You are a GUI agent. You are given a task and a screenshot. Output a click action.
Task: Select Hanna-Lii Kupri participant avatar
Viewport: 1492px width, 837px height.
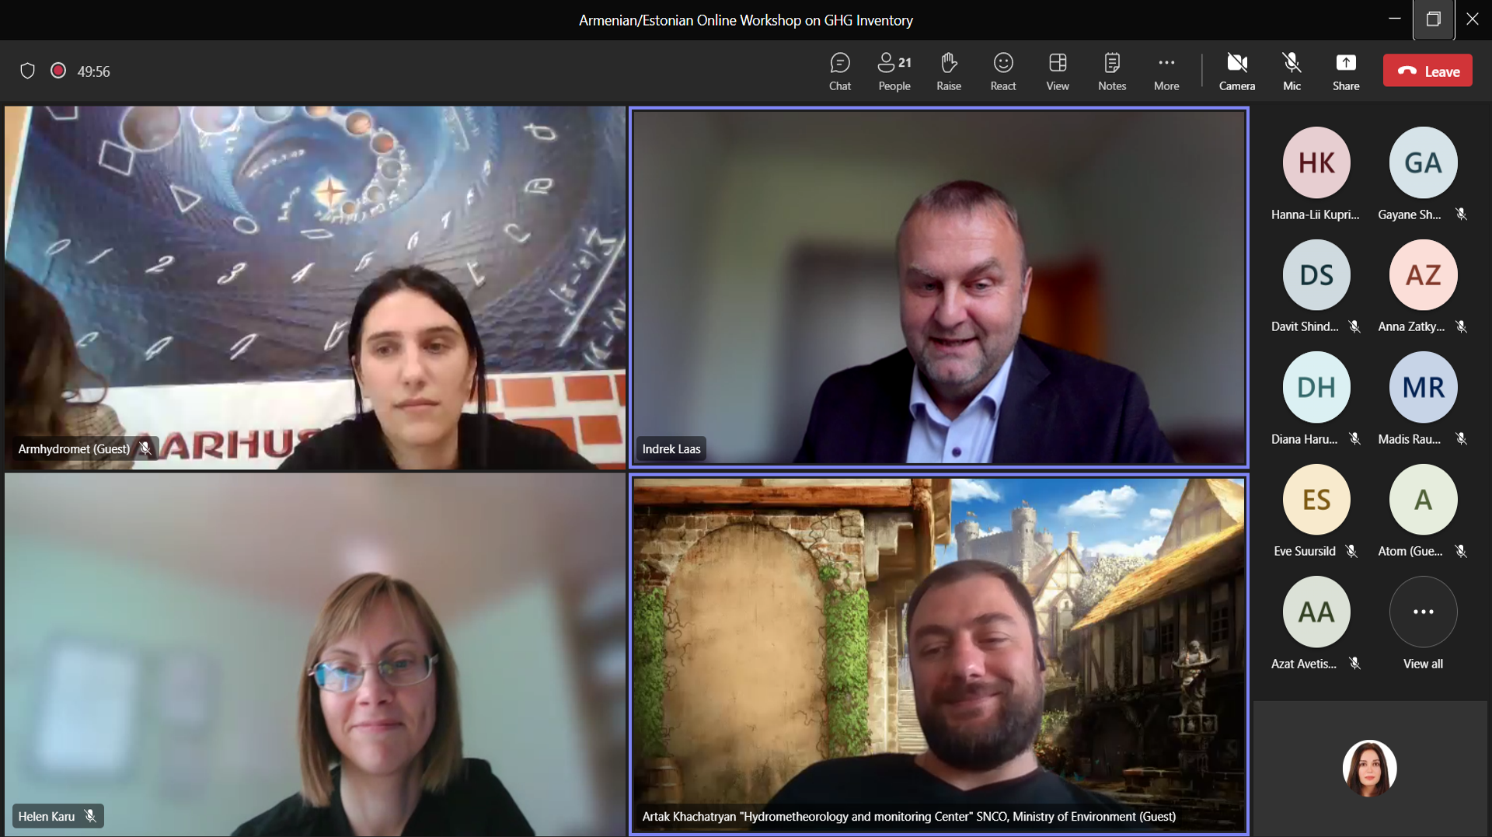click(1316, 163)
